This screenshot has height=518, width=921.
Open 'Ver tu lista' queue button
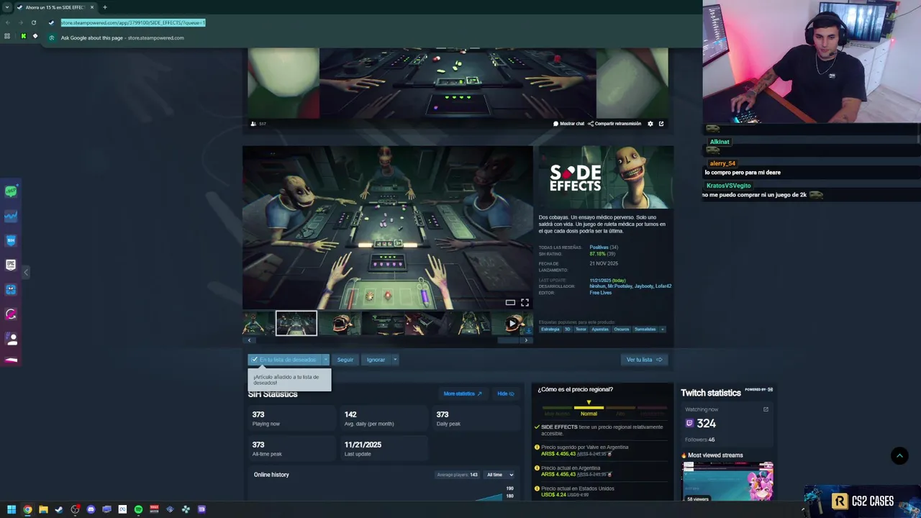[644, 360]
